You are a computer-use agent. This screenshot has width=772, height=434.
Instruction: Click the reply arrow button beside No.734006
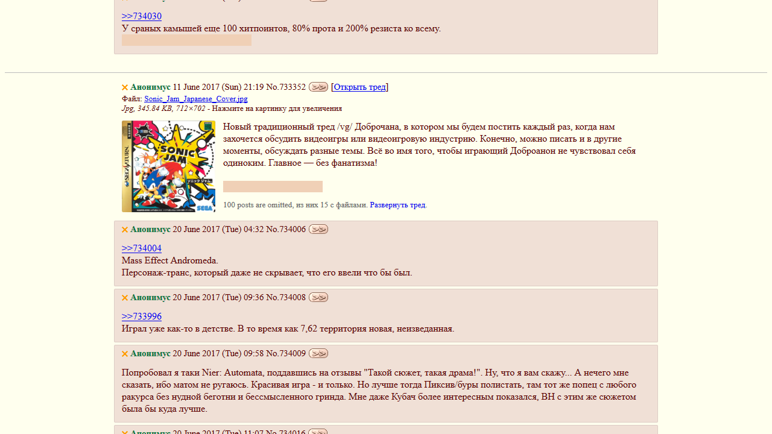pos(318,229)
